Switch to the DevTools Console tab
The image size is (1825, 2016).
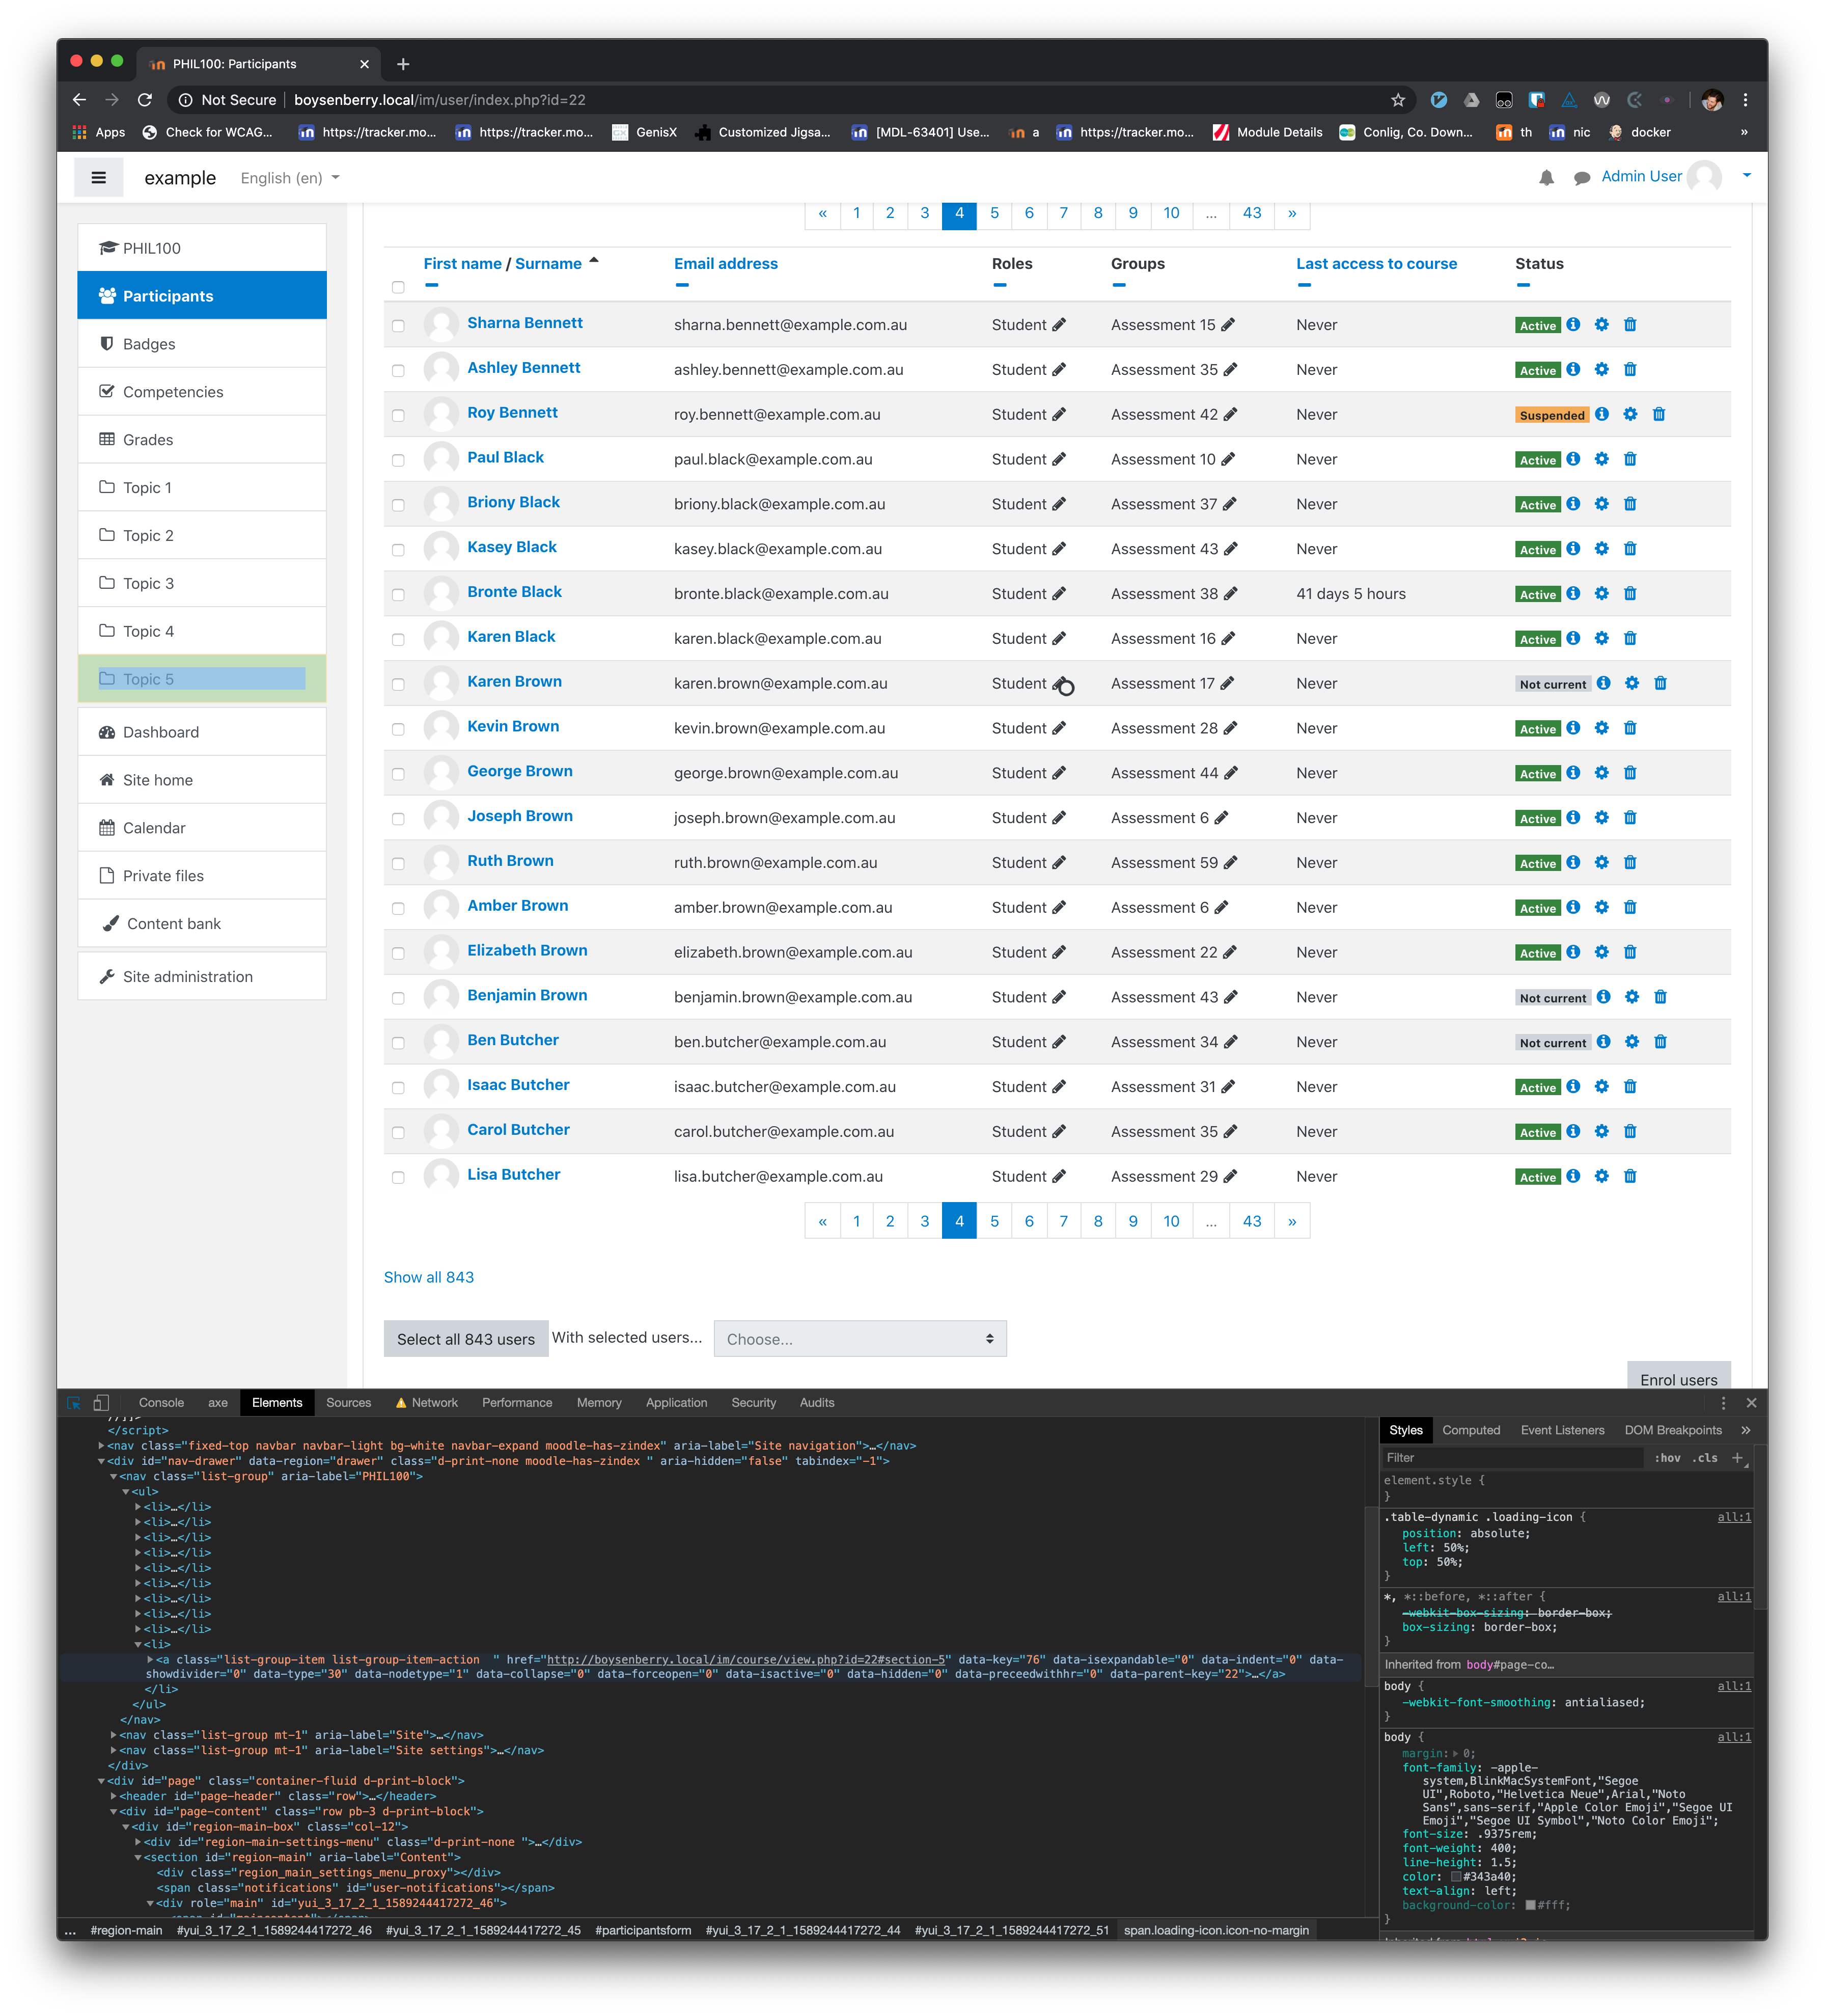161,1403
